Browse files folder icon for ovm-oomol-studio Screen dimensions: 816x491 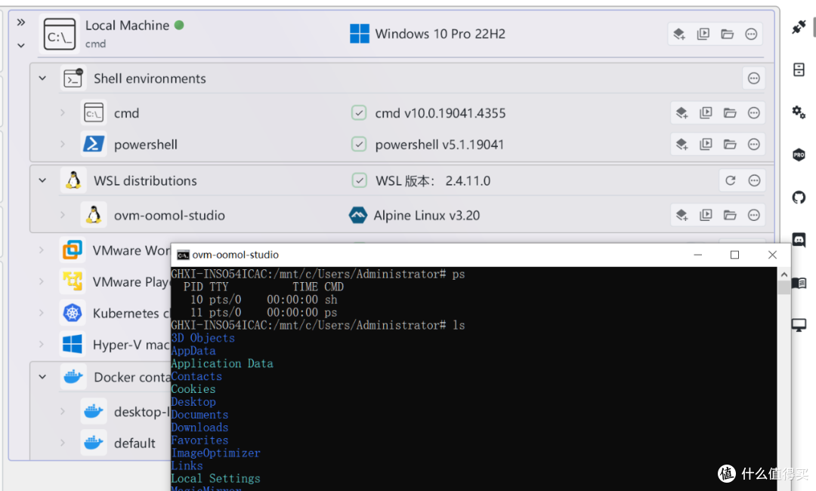[730, 215]
